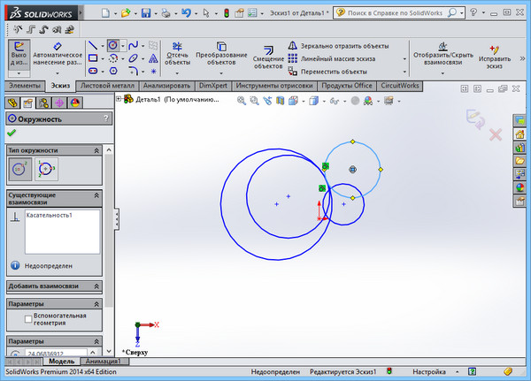Select the Line sketch tool

pos(93,46)
